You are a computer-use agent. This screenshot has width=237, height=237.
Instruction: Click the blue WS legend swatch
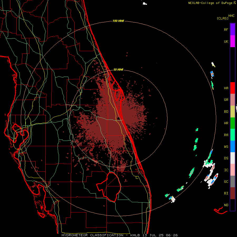[x=233, y=146]
